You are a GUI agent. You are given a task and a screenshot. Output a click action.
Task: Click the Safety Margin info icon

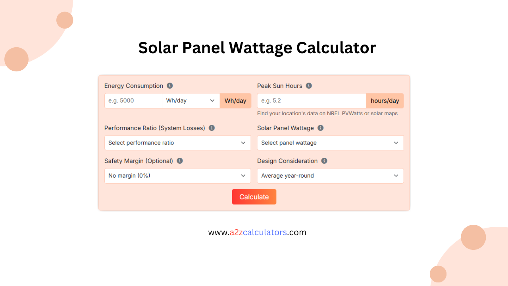(179, 161)
